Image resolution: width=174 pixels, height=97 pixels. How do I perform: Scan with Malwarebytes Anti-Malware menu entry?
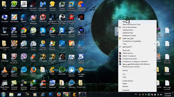point(137,64)
